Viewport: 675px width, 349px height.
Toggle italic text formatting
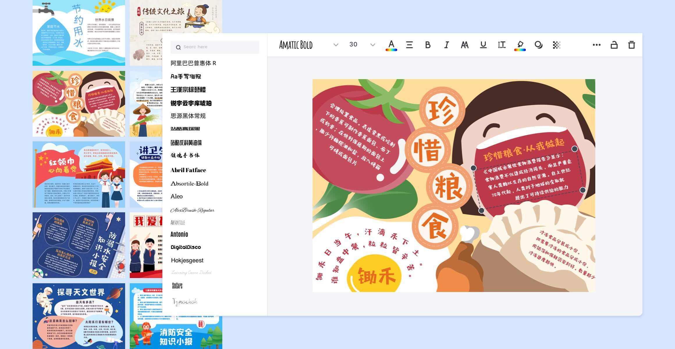(446, 45)
